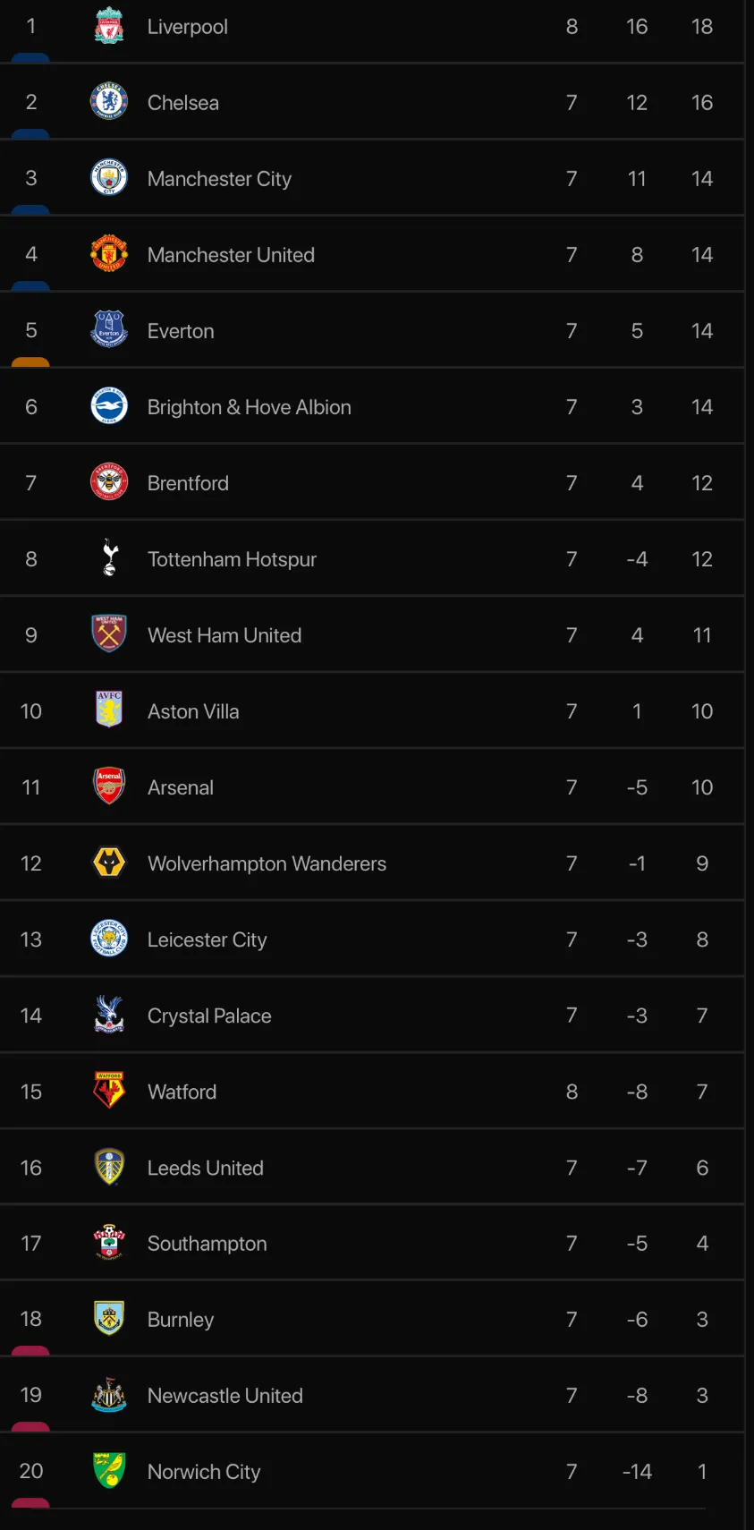This screenshot has height=1530, width=754.
Task: Click the Leicester City team name
Action: [x=207, y=939]
